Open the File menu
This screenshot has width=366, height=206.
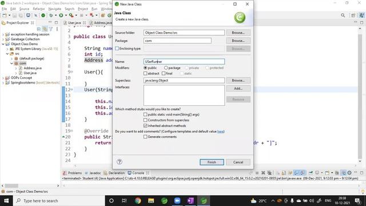pyautogui.click(x=4, y=9)
